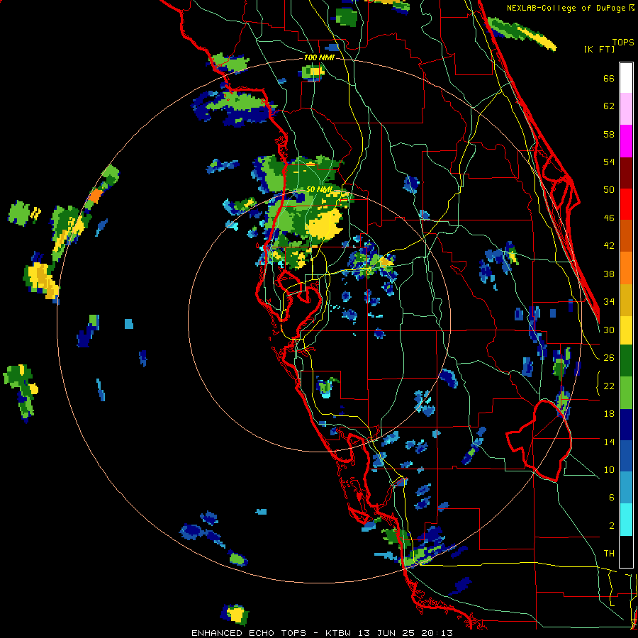
Task: Click the dark maroon legend swatch
Action: click(626, 173)
